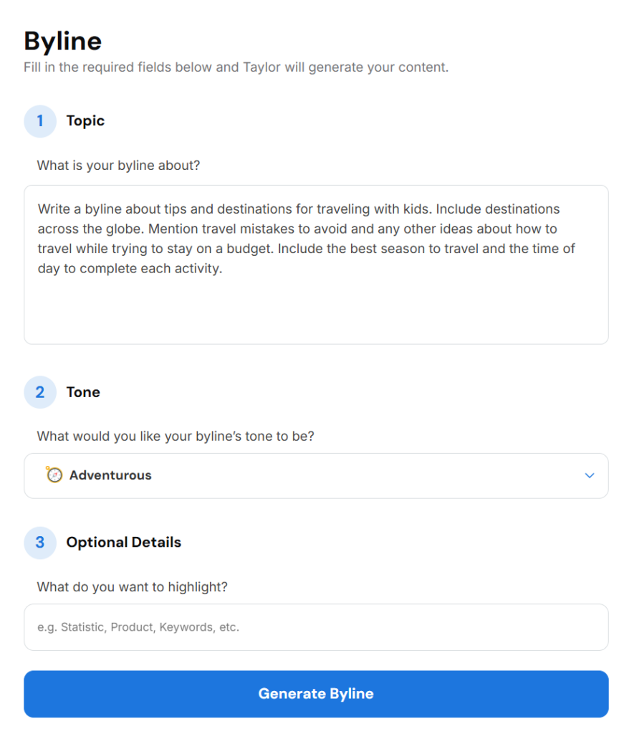
Task: Click the 'What is your byline about?' label
Action: pyautogui.click(x=118, y=166)
